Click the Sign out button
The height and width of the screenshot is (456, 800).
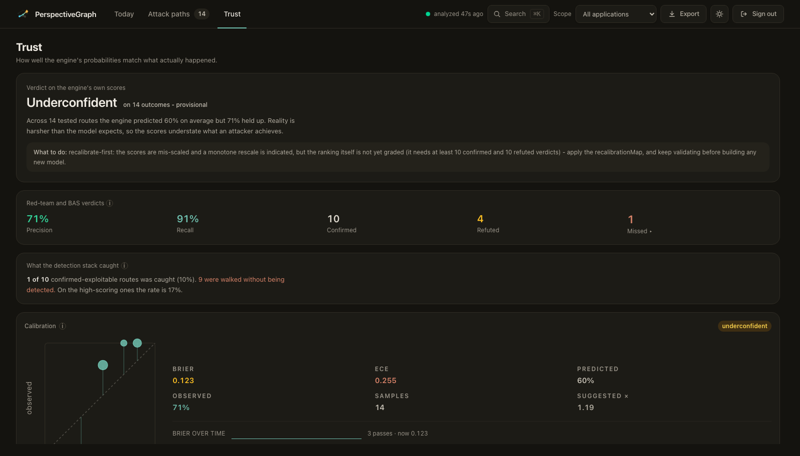coord(758,14)
